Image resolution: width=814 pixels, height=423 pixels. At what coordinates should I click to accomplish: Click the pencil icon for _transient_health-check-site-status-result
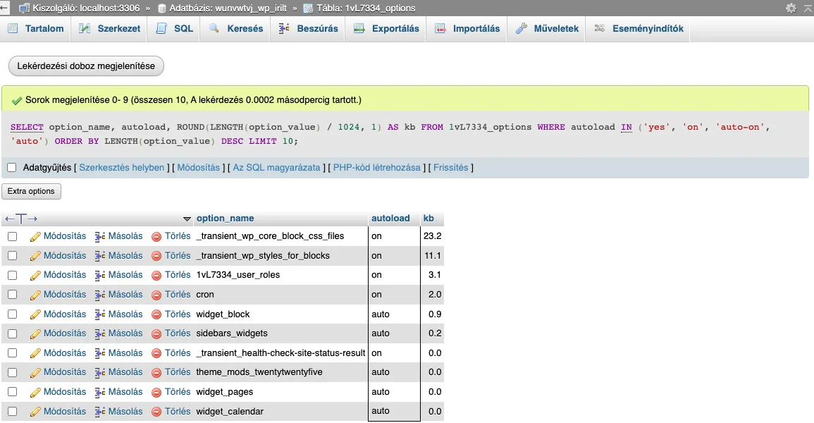[35, 353]
